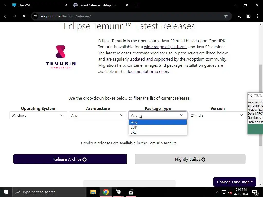Click the scrollbar down arrow
Image resolution: width=263 pixels, height=197 pixels.
pyautogui.click(x=261, y=184)
